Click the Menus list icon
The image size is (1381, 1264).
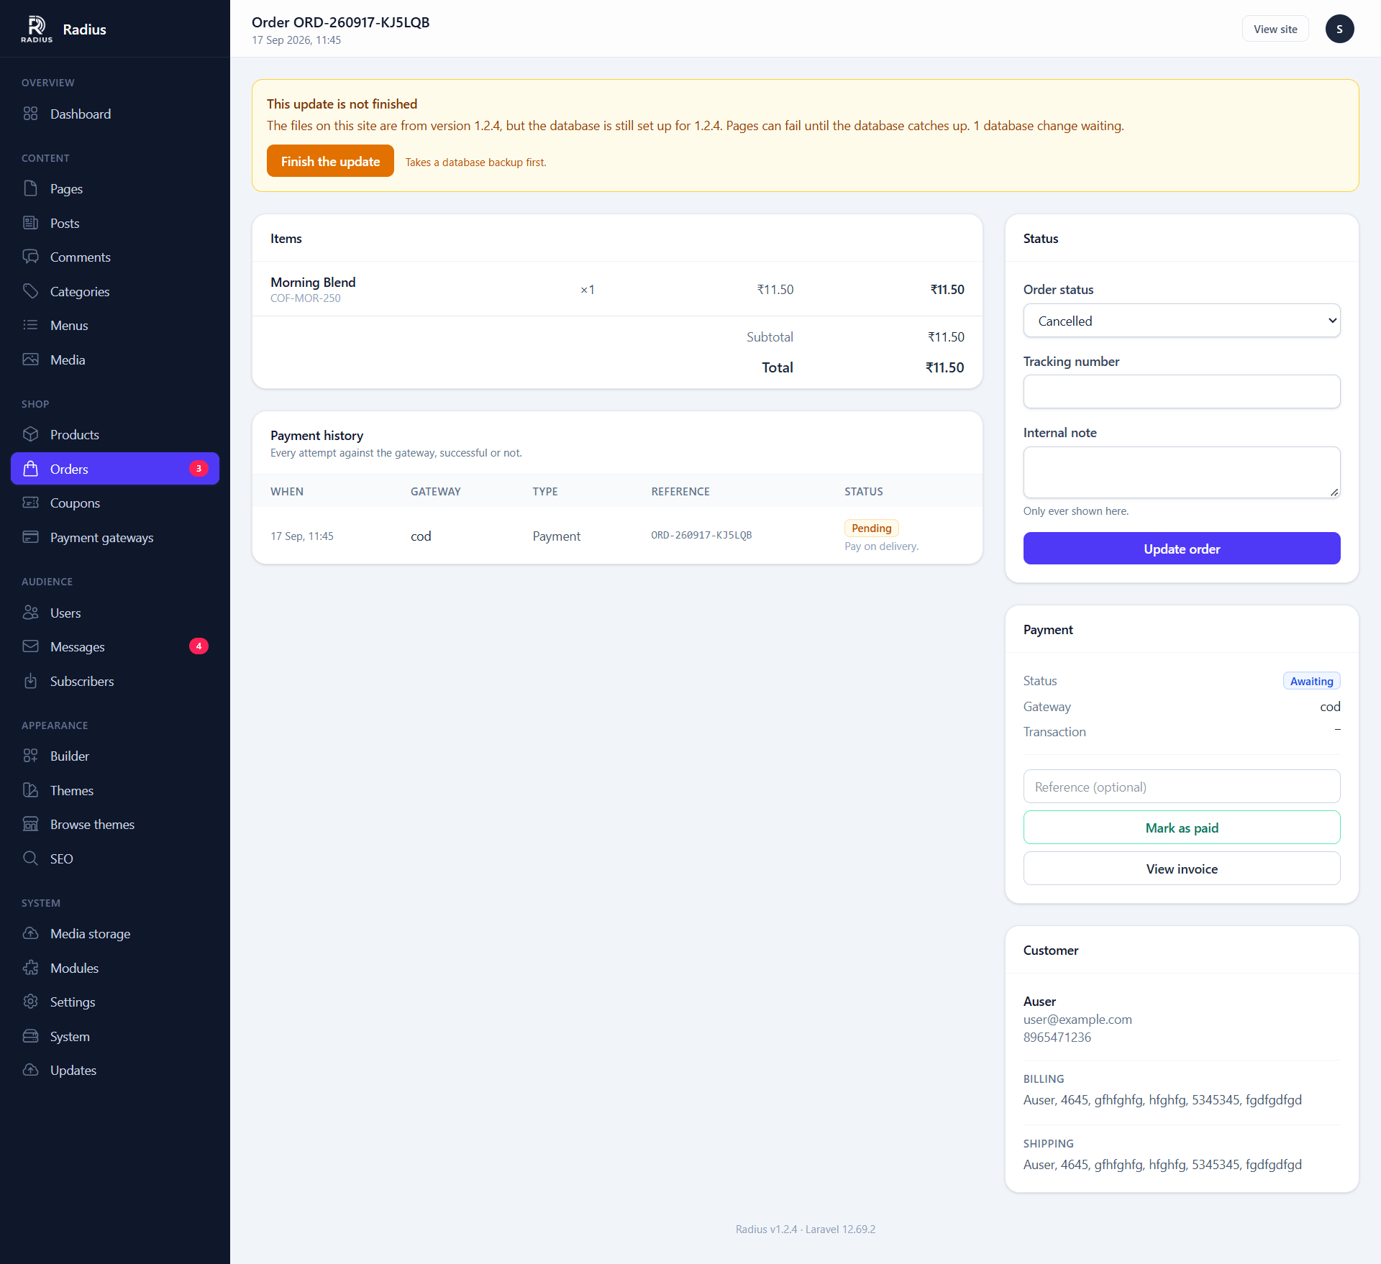(30, 325)
